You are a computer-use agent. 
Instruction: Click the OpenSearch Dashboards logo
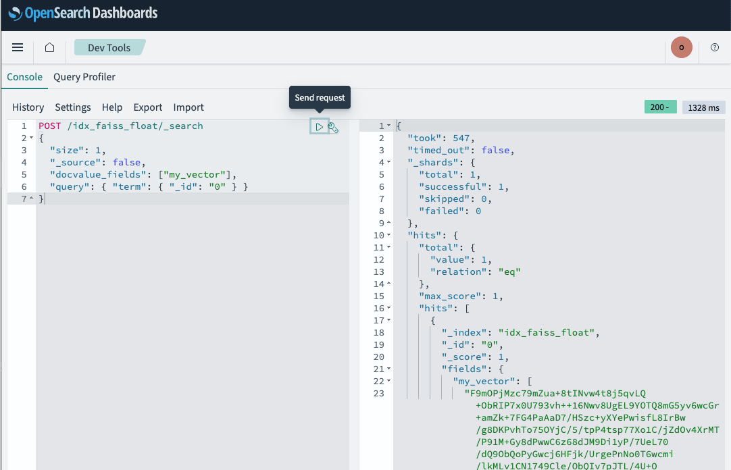(x=83, y=13)
